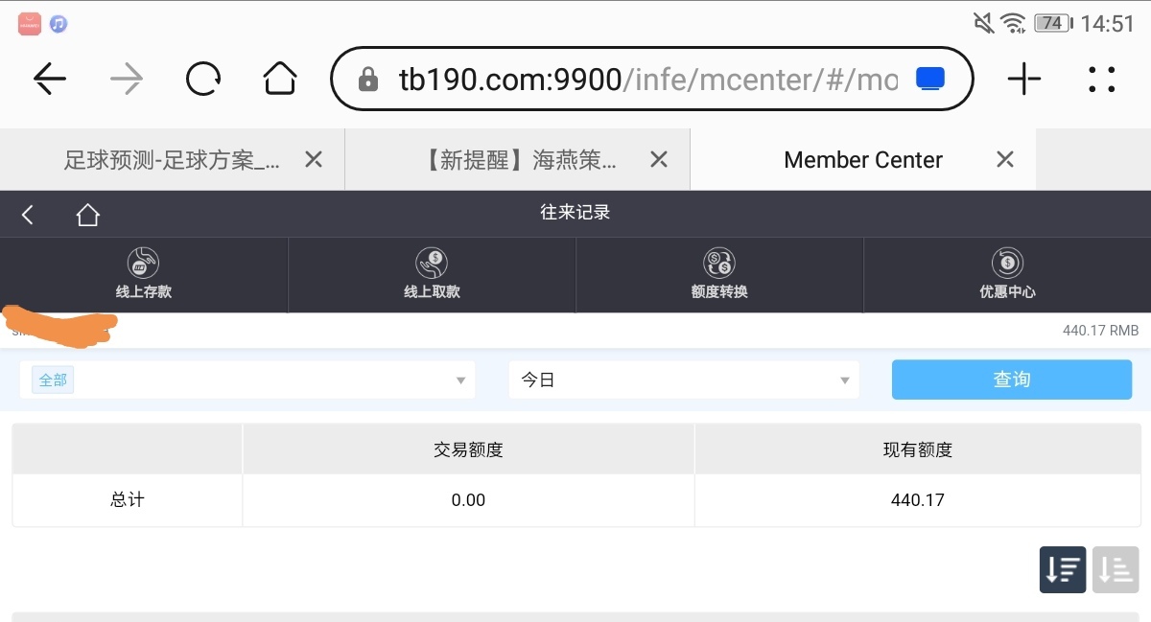Tap the Member Center home icon
Viewport: 1151px width, 622px height.
(x=88, y=215)
